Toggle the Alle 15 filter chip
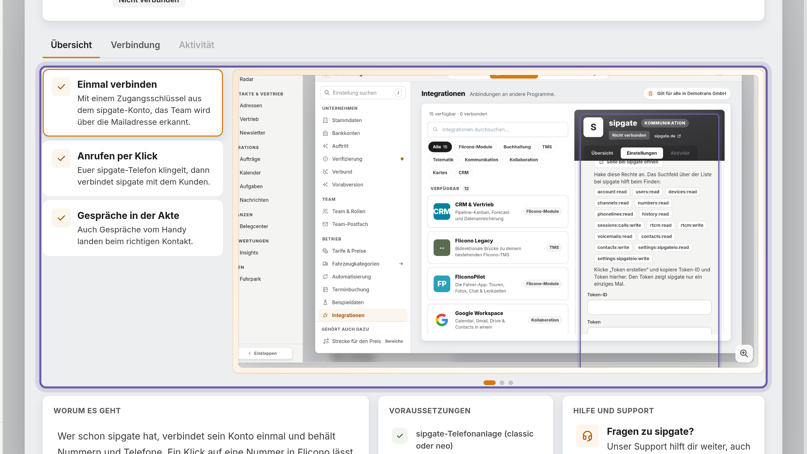Screen dimensions: 807x454 (440, 147)
